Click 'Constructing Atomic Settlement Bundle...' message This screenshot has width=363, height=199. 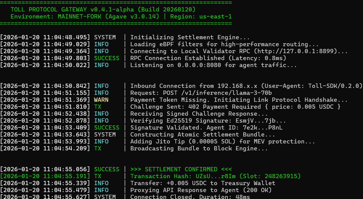[x=203, y=135]
